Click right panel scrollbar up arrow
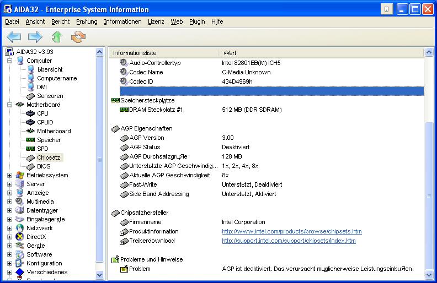Viewport: 437px width, 283px height. tap(429, 52)
